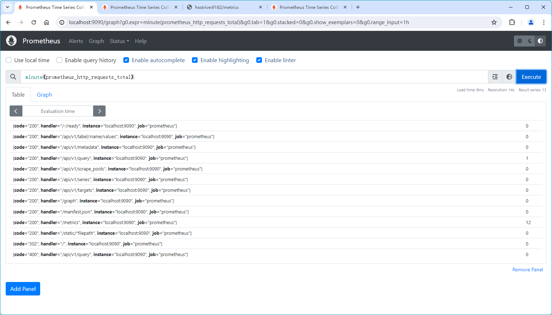Switch to the Graph panel tab
The image size is (552, 315).
pyautogui.click(x=44, y=95)
